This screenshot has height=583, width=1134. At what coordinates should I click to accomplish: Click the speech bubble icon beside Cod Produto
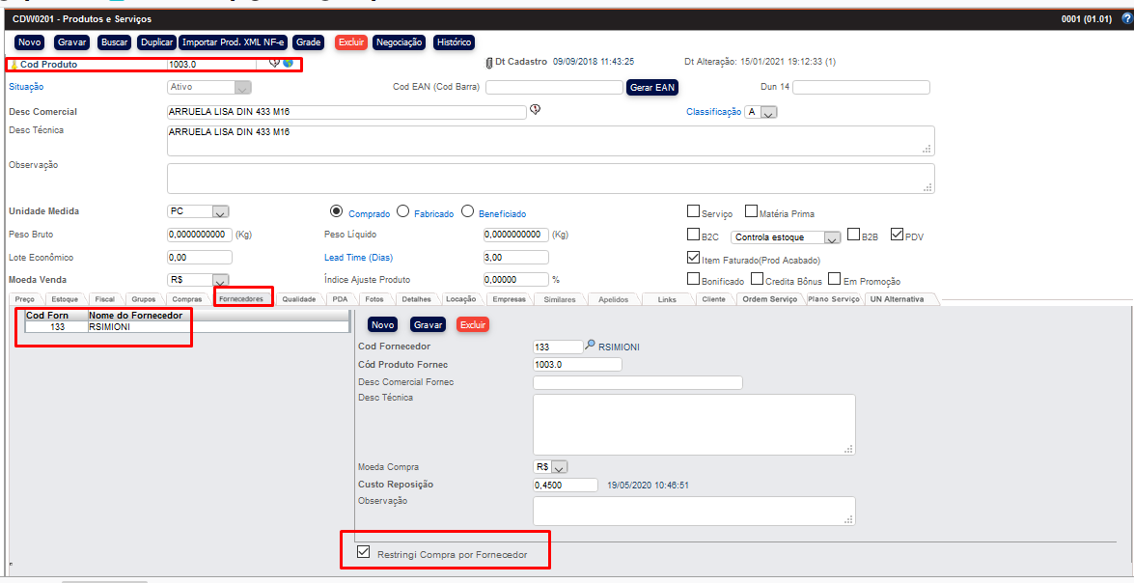tap(274, 63)
